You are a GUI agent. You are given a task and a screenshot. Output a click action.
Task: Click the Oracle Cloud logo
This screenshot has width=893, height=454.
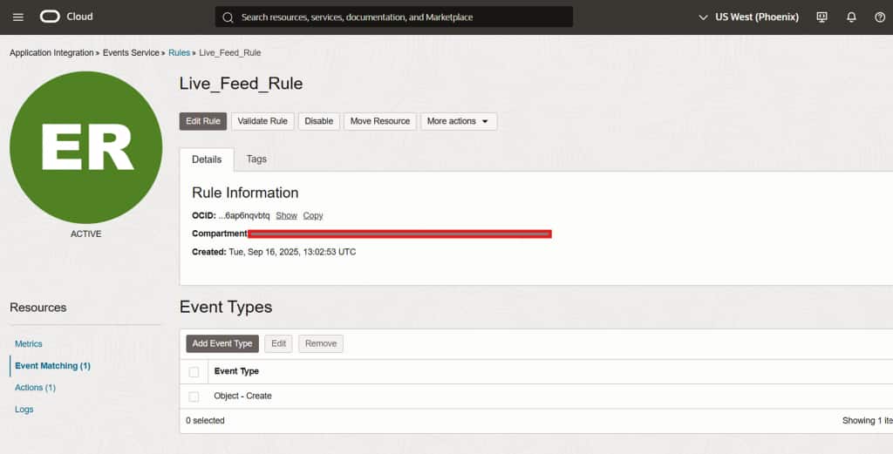point(65,17)
